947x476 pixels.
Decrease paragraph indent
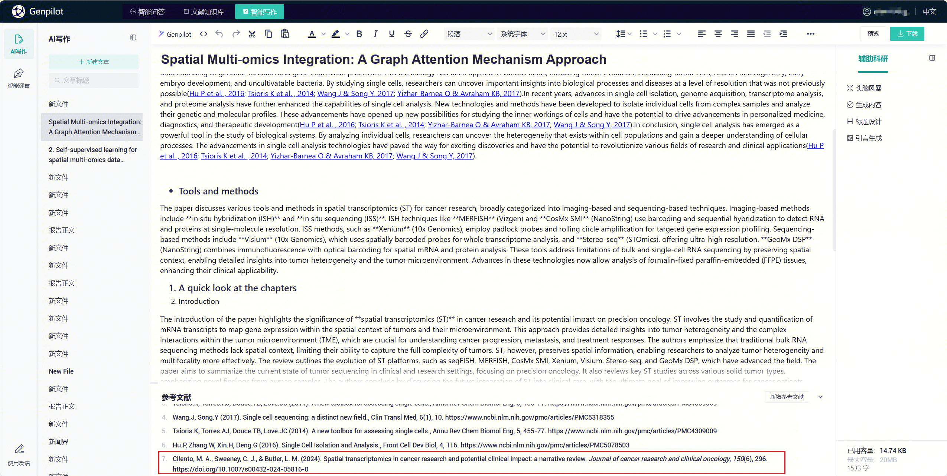(767, 34)
